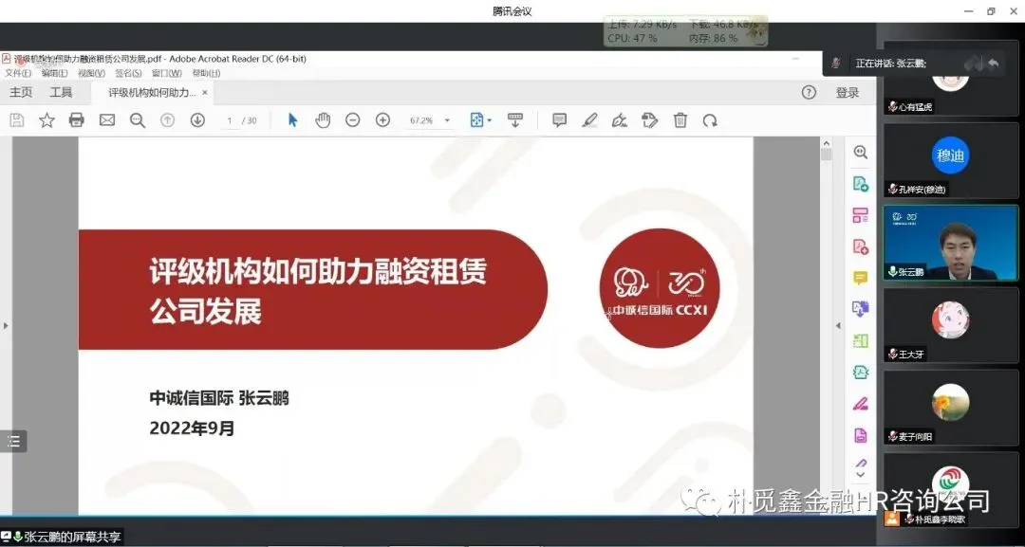Viewport: 1025px width, 547px height.
Task: Click the trash delete icon
Action: (x=680, y=120)
